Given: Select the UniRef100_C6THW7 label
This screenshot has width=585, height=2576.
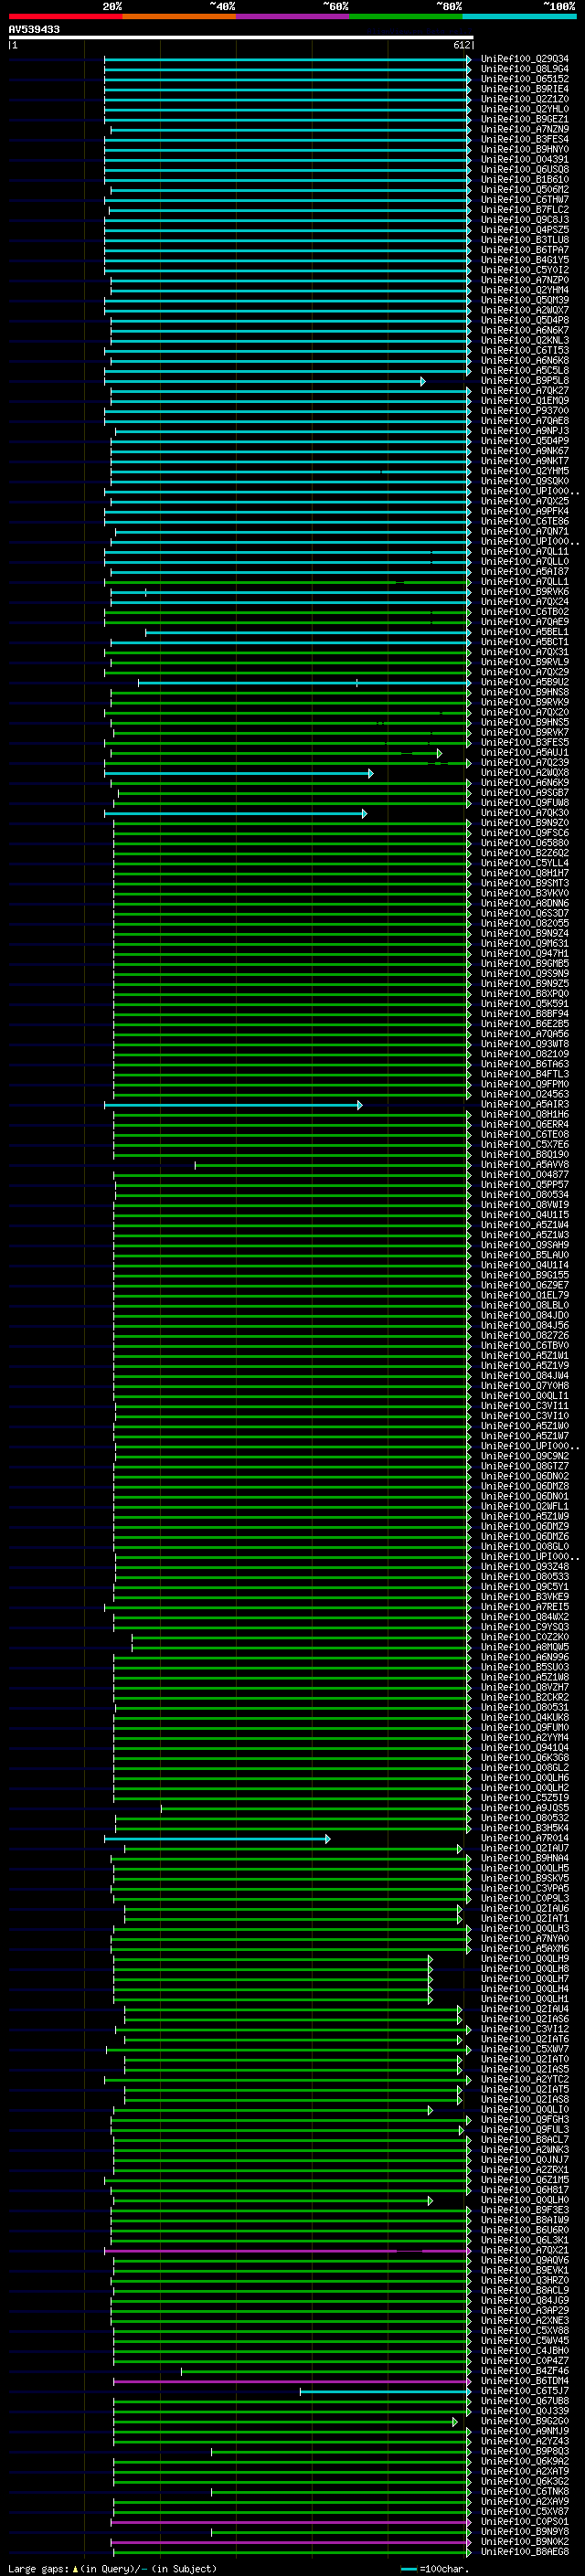Looking at the screenshot, I should [x=524, y=200].
